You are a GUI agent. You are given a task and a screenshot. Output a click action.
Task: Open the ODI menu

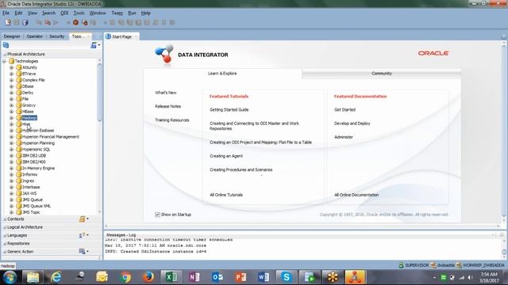click(x=64, y=13)
